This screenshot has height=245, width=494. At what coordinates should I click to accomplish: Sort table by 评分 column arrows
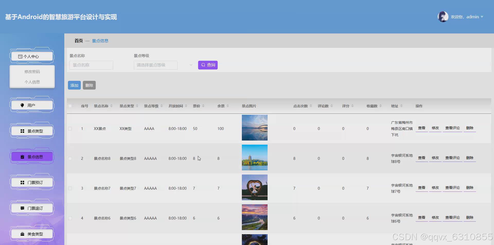pos(352,106)
